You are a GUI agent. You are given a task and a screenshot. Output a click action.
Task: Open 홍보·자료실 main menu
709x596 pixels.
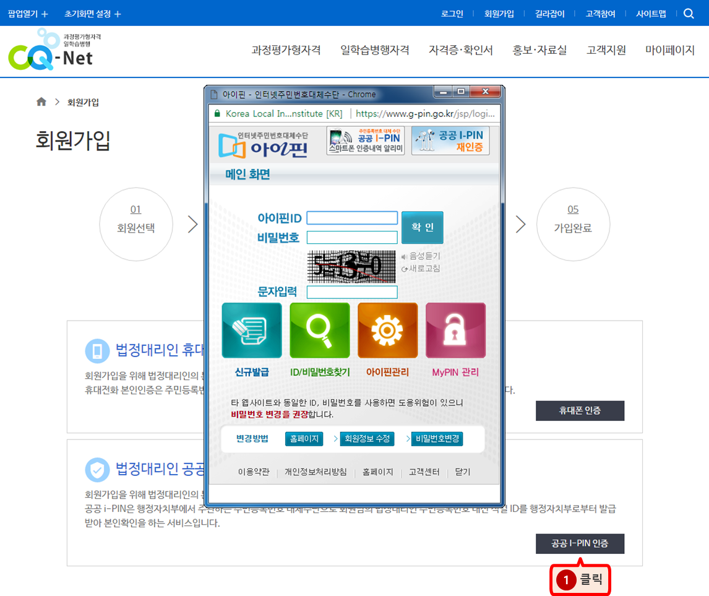[x=539, y=50]
